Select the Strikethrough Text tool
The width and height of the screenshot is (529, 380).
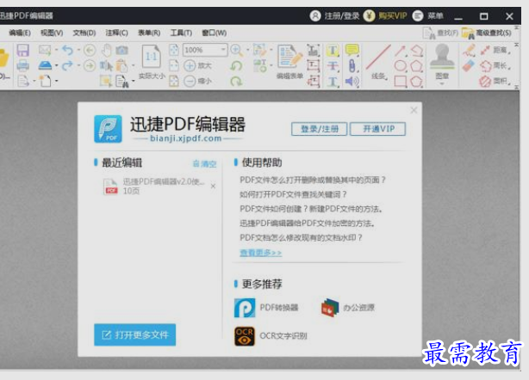click(333, 65)
